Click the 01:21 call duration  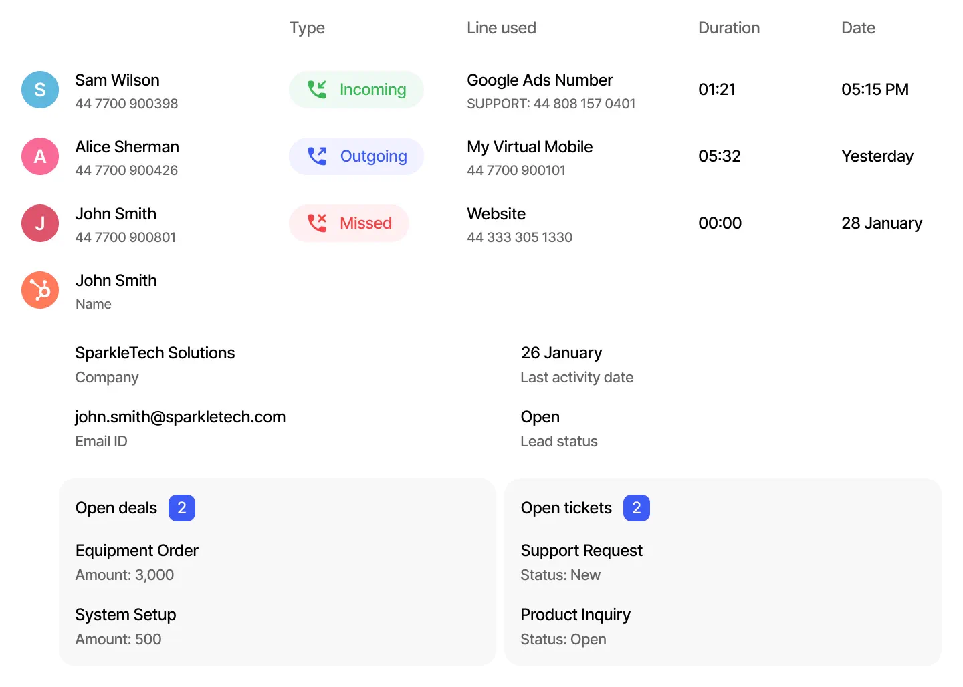(717, 90)
